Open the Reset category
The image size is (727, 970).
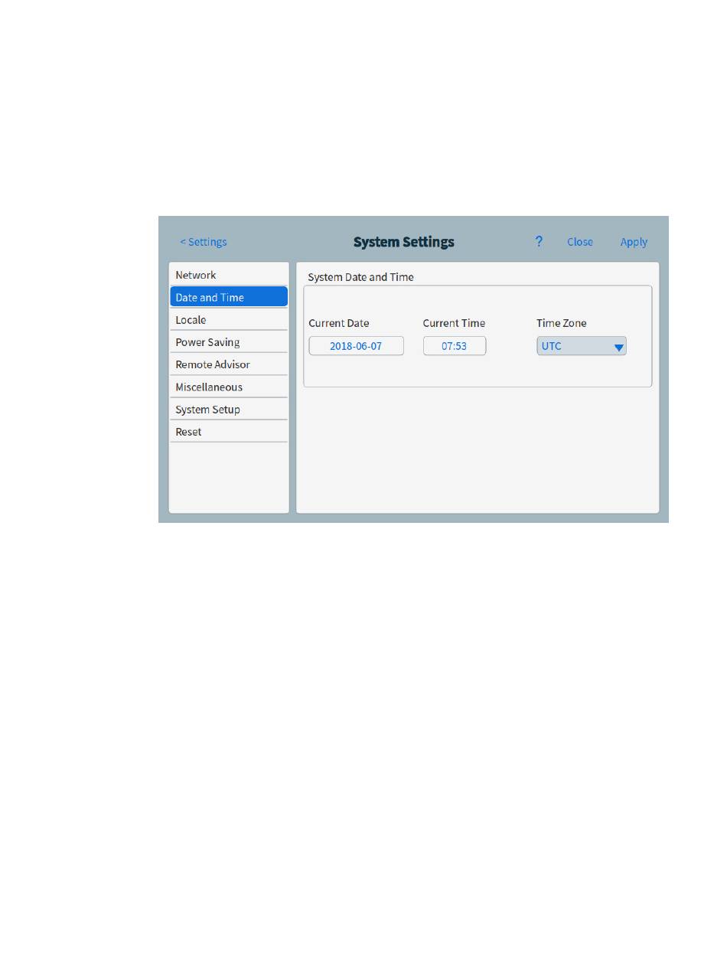[x=229, y=432]
